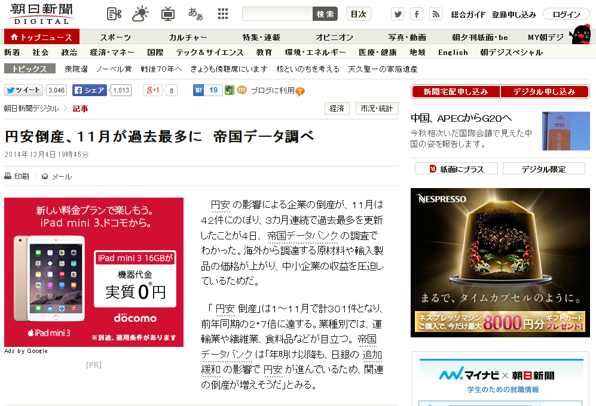Change text size with the あぁ icon
The height and width of the screenshot is (406, 596).
pyautogui.click(x=195, y=14)
